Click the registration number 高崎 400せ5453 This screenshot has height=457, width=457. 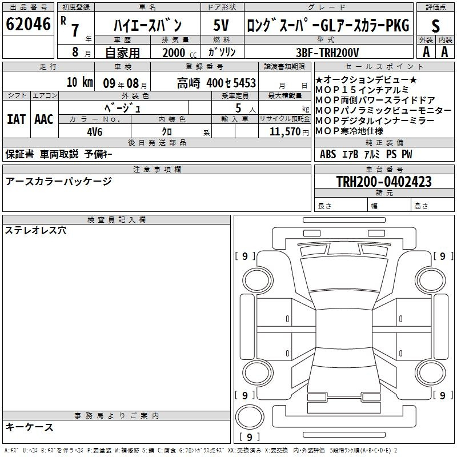[x=216, y=83]
